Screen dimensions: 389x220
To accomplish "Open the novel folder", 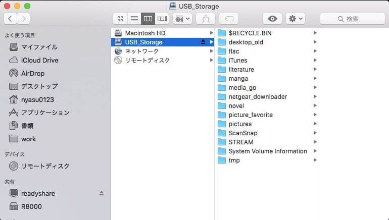I will point(267,105).
